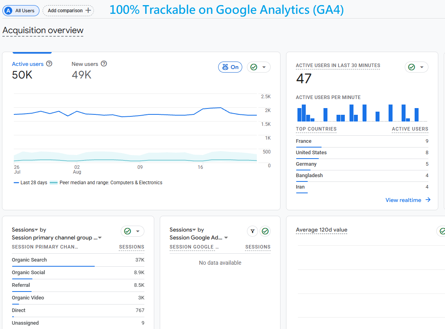The width and height of the screenshot is (445, 329).
Task: Expand dropdown arrow in channel group card
Action: tap(138, 231)
